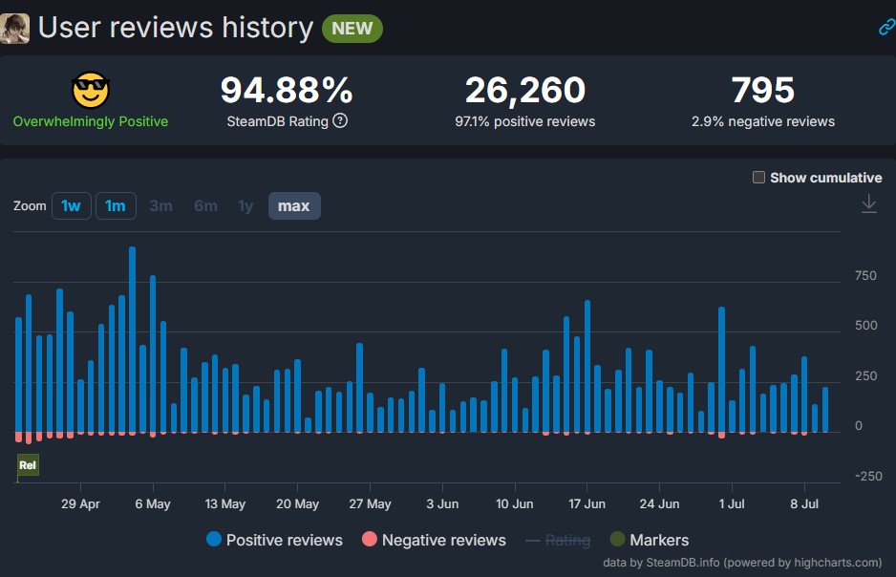Toggle Positive reviews legend series

click(x=274, y=540)
